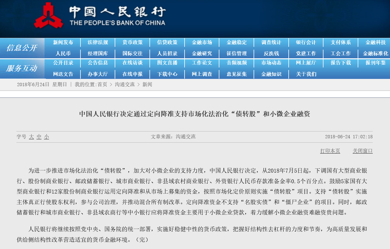This screenshot has width=390, height=249.
Task: Open 网送文告 link
Action: pyautogui.click(x=63, y=74)
